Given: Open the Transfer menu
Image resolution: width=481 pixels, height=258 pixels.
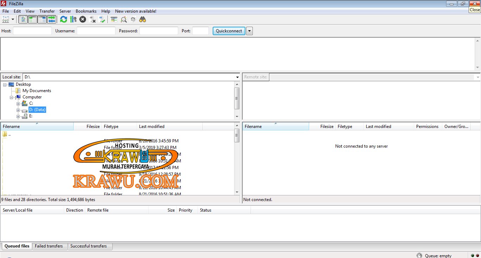Looking at the screenshot, I should click(47, 11).
